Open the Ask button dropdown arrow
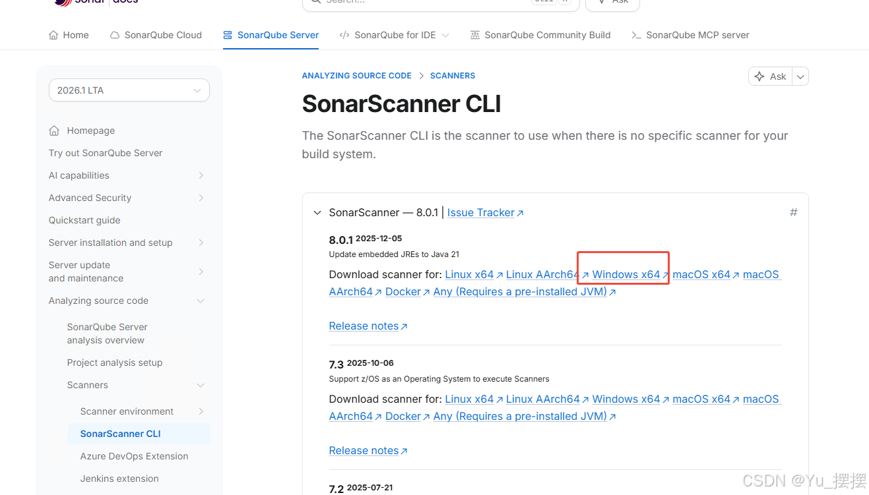 (x=800, y=76)
